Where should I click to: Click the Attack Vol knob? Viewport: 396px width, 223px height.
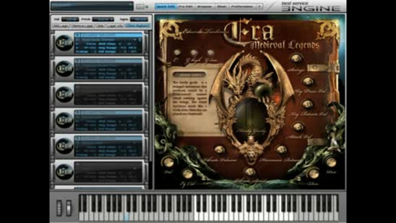(298, 127)
